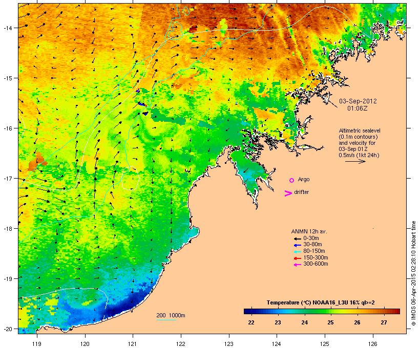Click the longitude axis label 122
Viewport: 420px width, 348px height.
click(x=181, y=344)
